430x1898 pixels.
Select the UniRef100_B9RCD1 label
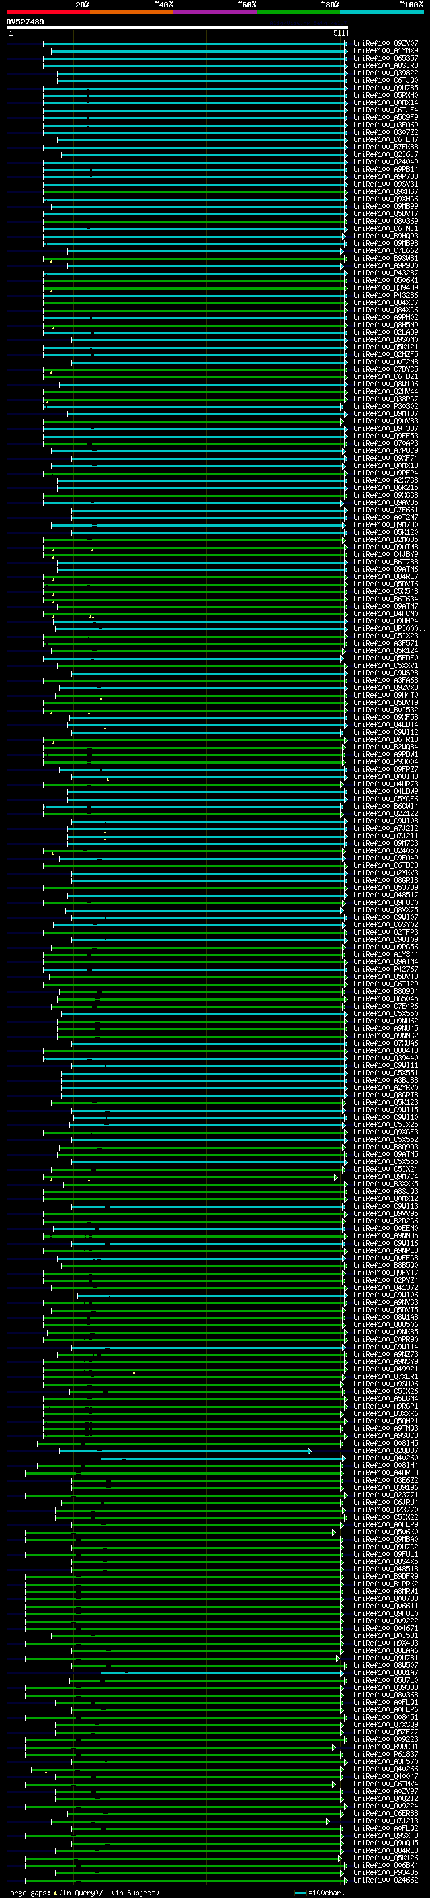tap(386, 1747)
